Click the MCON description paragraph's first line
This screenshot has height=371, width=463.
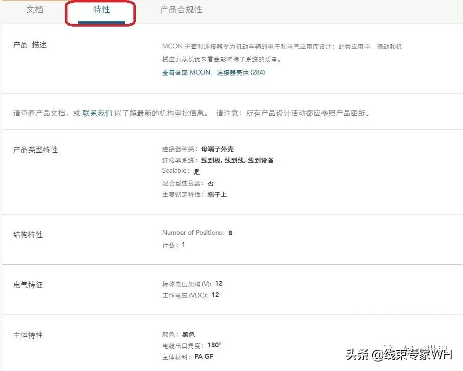click(282, 46)
